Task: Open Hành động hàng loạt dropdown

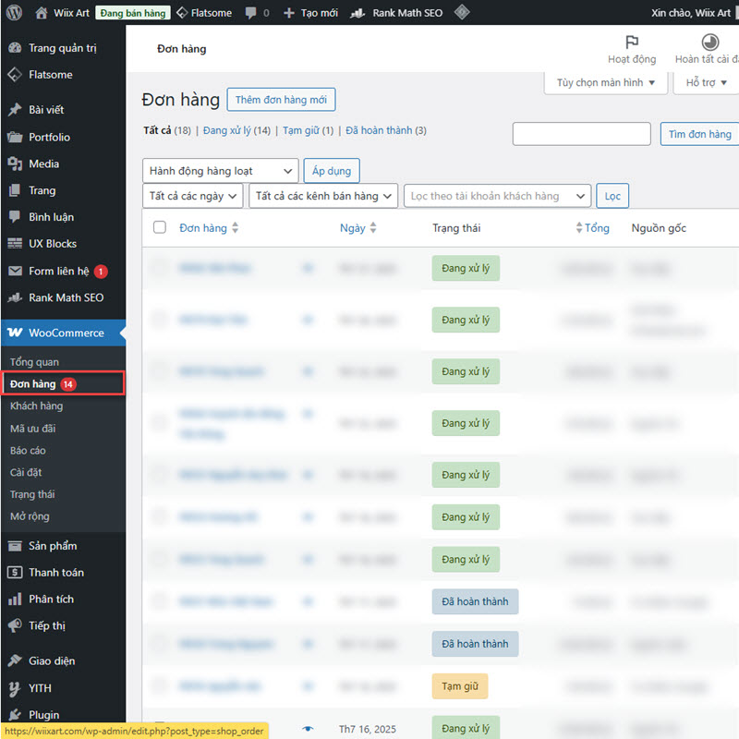Action: 220,171
